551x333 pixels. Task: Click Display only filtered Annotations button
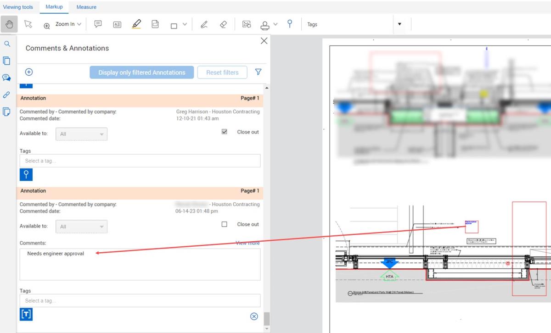[141, 72]
